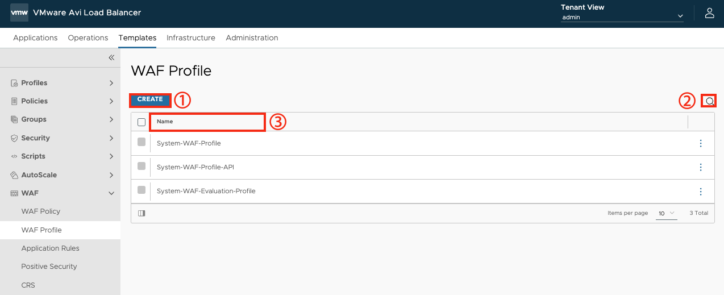Switch to the Administration tab
Screen dimensions: 724x295
pyautogui.click(x=252, y=38)
